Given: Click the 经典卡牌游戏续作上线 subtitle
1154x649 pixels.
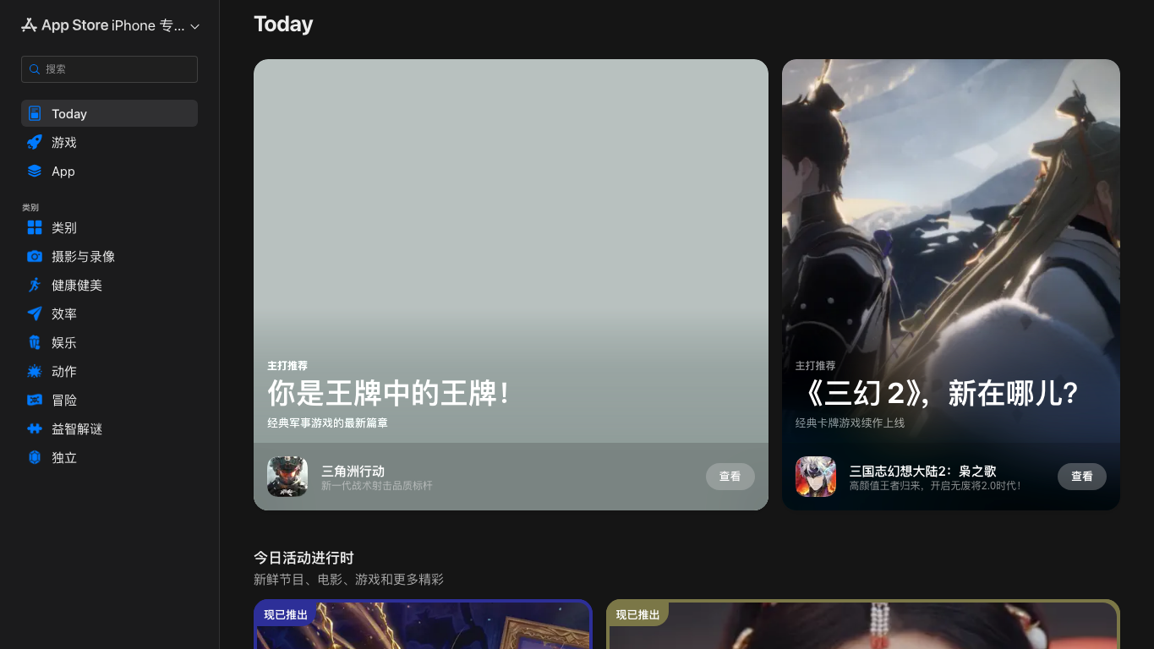Looking at the screenshot, I should click(850, 423).
